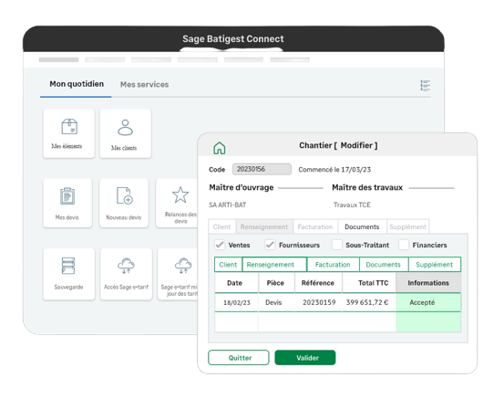The height and width of the screenshot is (420, 494).
Task: Enable the Sous-Traitant checkbox
Action: (337, 245)
